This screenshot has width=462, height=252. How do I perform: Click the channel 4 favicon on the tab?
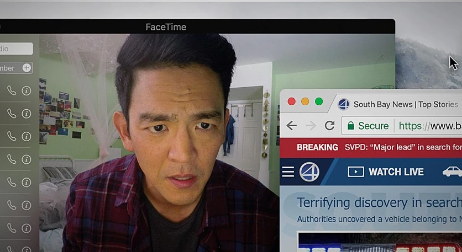[344, 104]
